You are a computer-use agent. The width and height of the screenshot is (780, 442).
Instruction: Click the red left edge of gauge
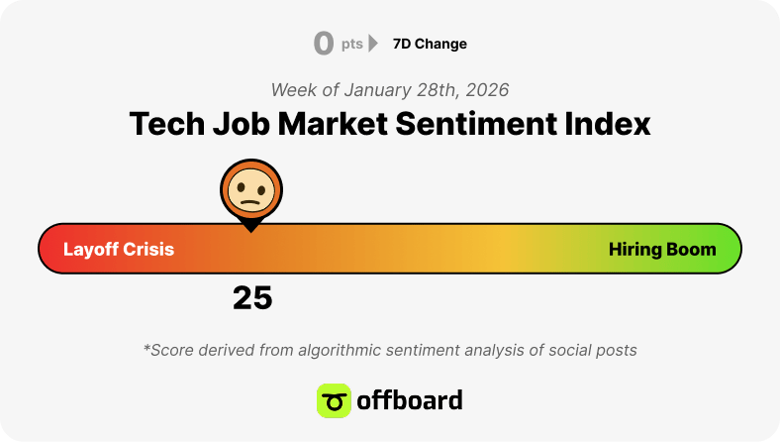pyautogui.click(x=48, y=249)
